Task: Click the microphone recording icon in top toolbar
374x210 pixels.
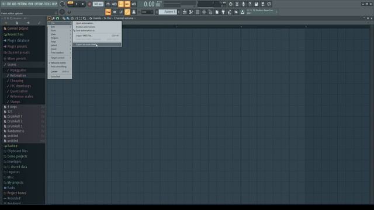Action: click(243, 4)
